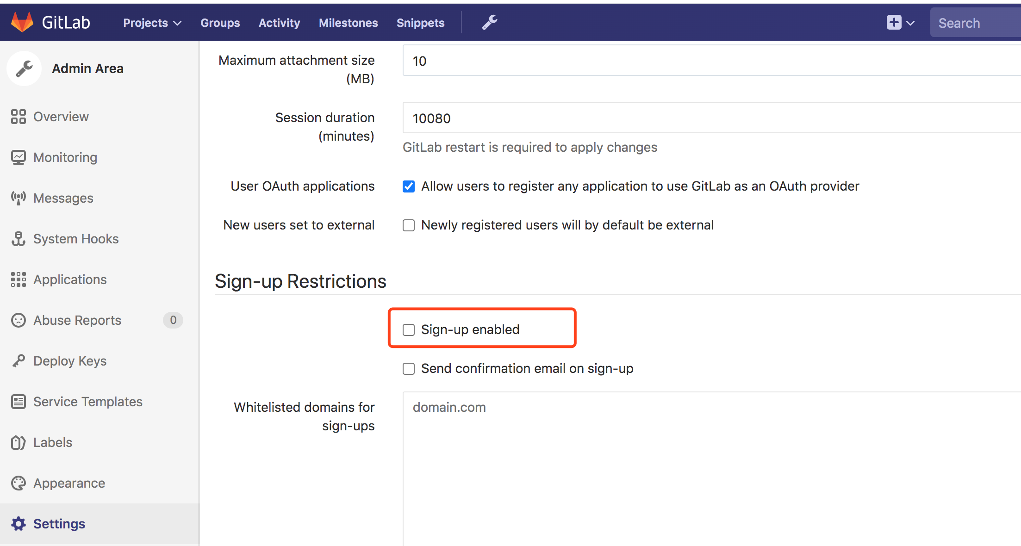Open admin area wrench icon in navbar

[490, 22]
